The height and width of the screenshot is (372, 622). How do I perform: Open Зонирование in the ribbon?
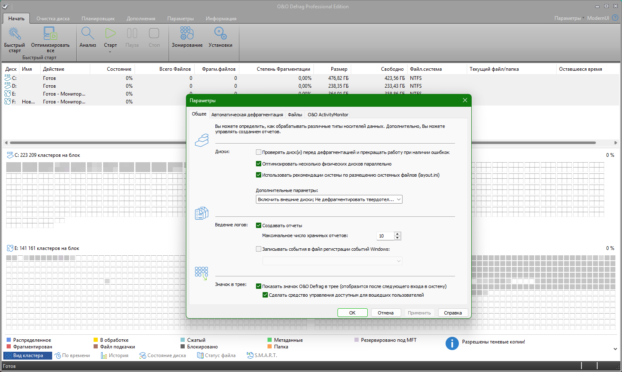tap(187, 34)
